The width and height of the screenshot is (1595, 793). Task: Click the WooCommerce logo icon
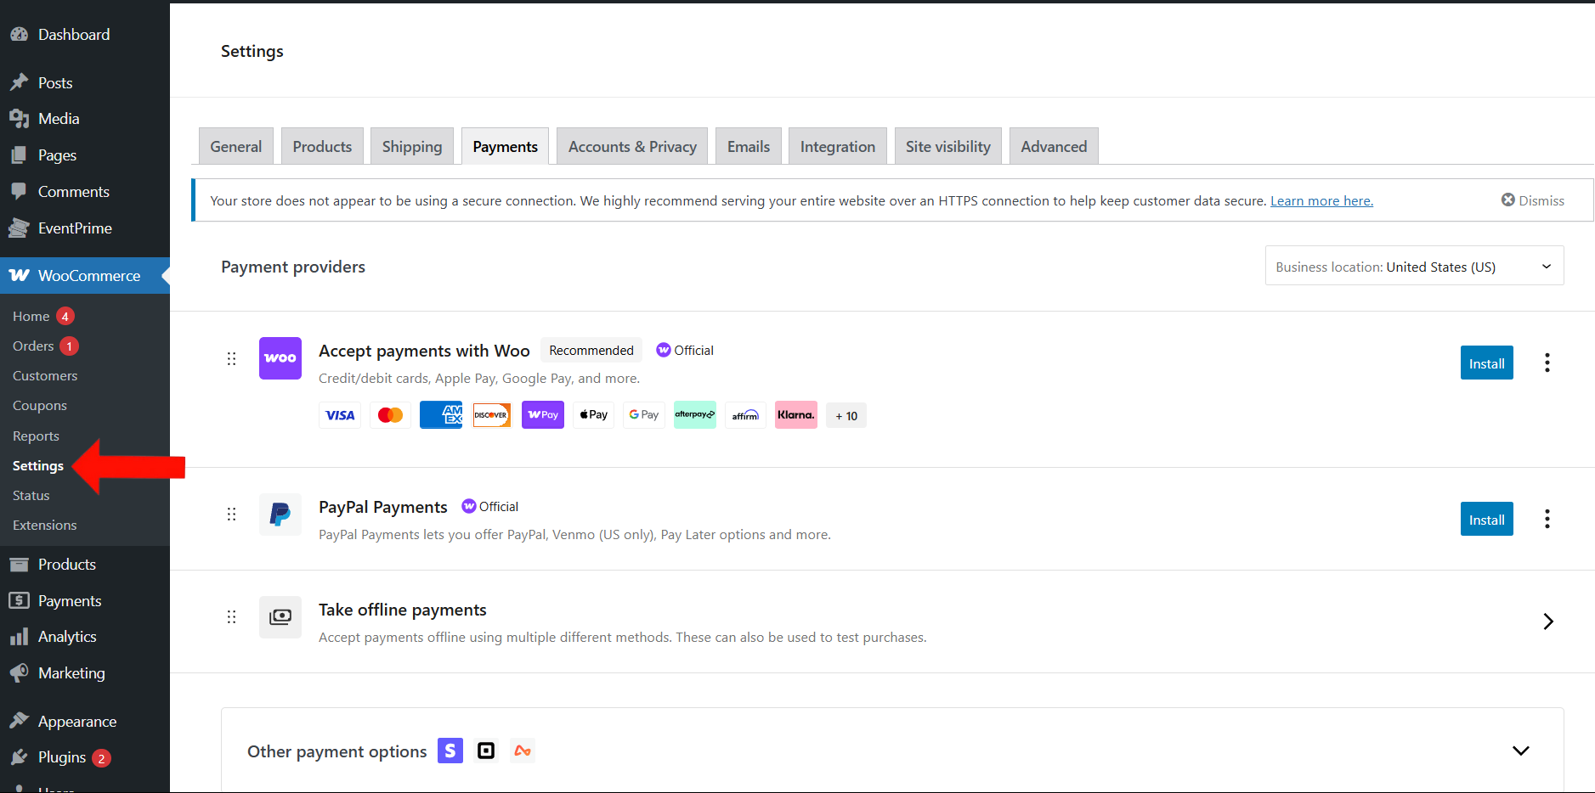coord(19,276)
